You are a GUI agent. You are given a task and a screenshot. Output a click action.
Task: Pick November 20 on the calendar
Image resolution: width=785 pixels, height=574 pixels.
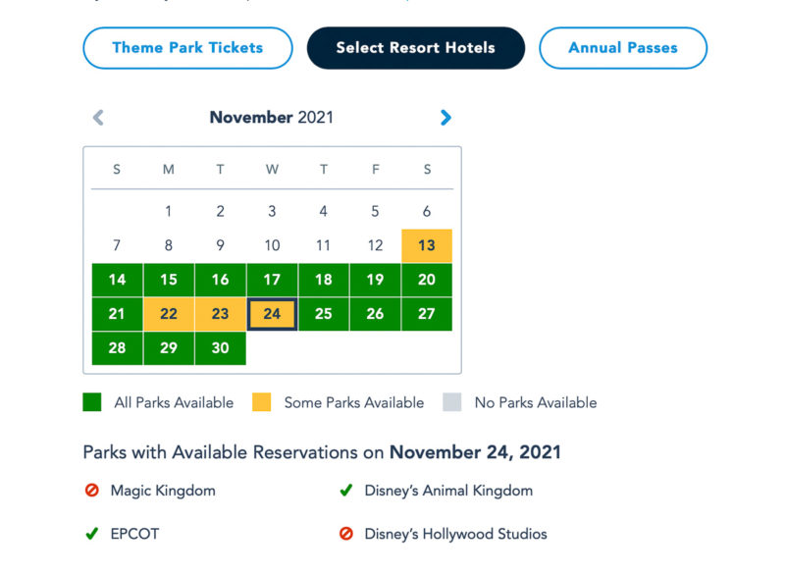click(427, 280)
